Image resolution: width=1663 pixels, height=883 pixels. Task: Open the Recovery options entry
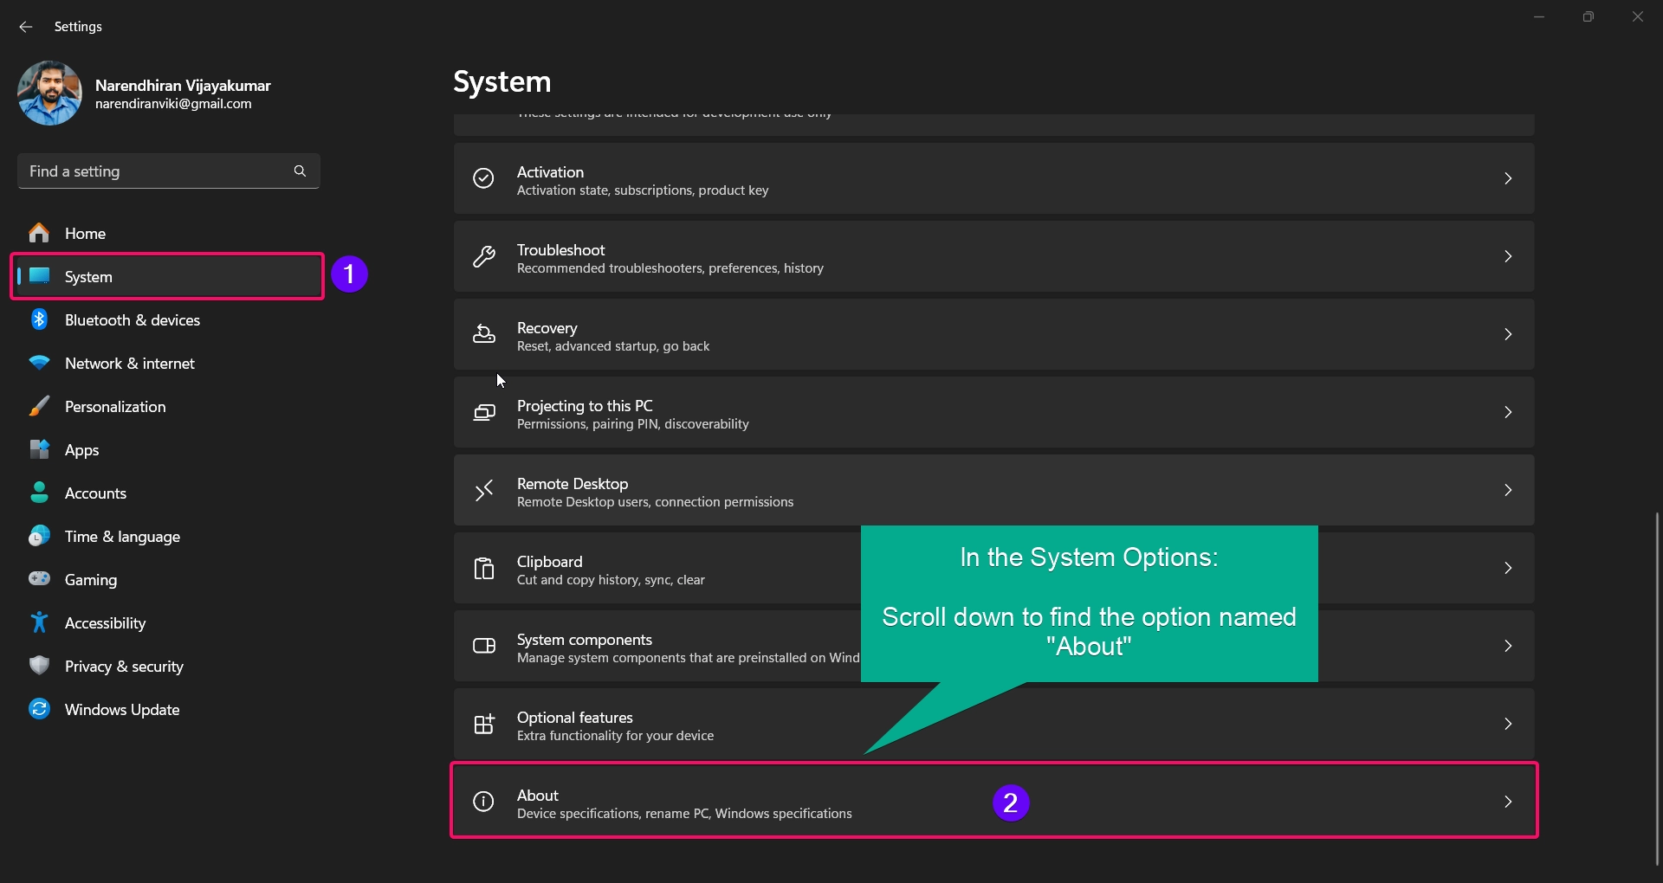[993, 334]
